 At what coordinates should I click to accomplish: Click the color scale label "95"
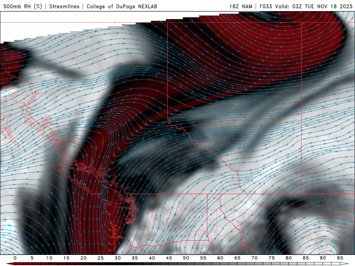(x=340, y=258)
